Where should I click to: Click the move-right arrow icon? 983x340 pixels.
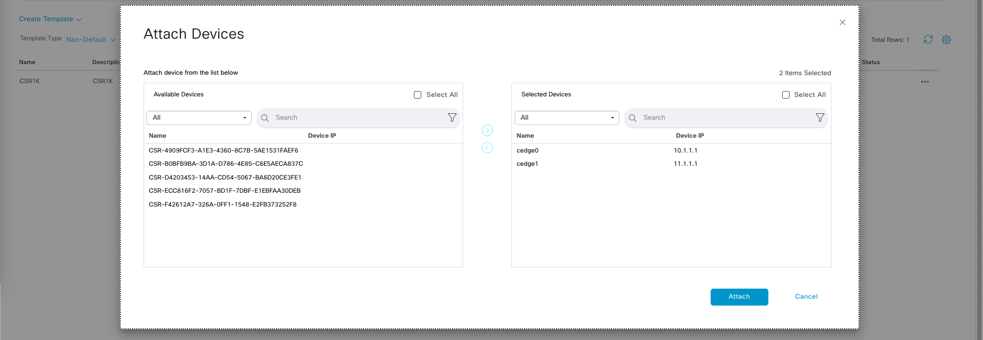(487, 130)
